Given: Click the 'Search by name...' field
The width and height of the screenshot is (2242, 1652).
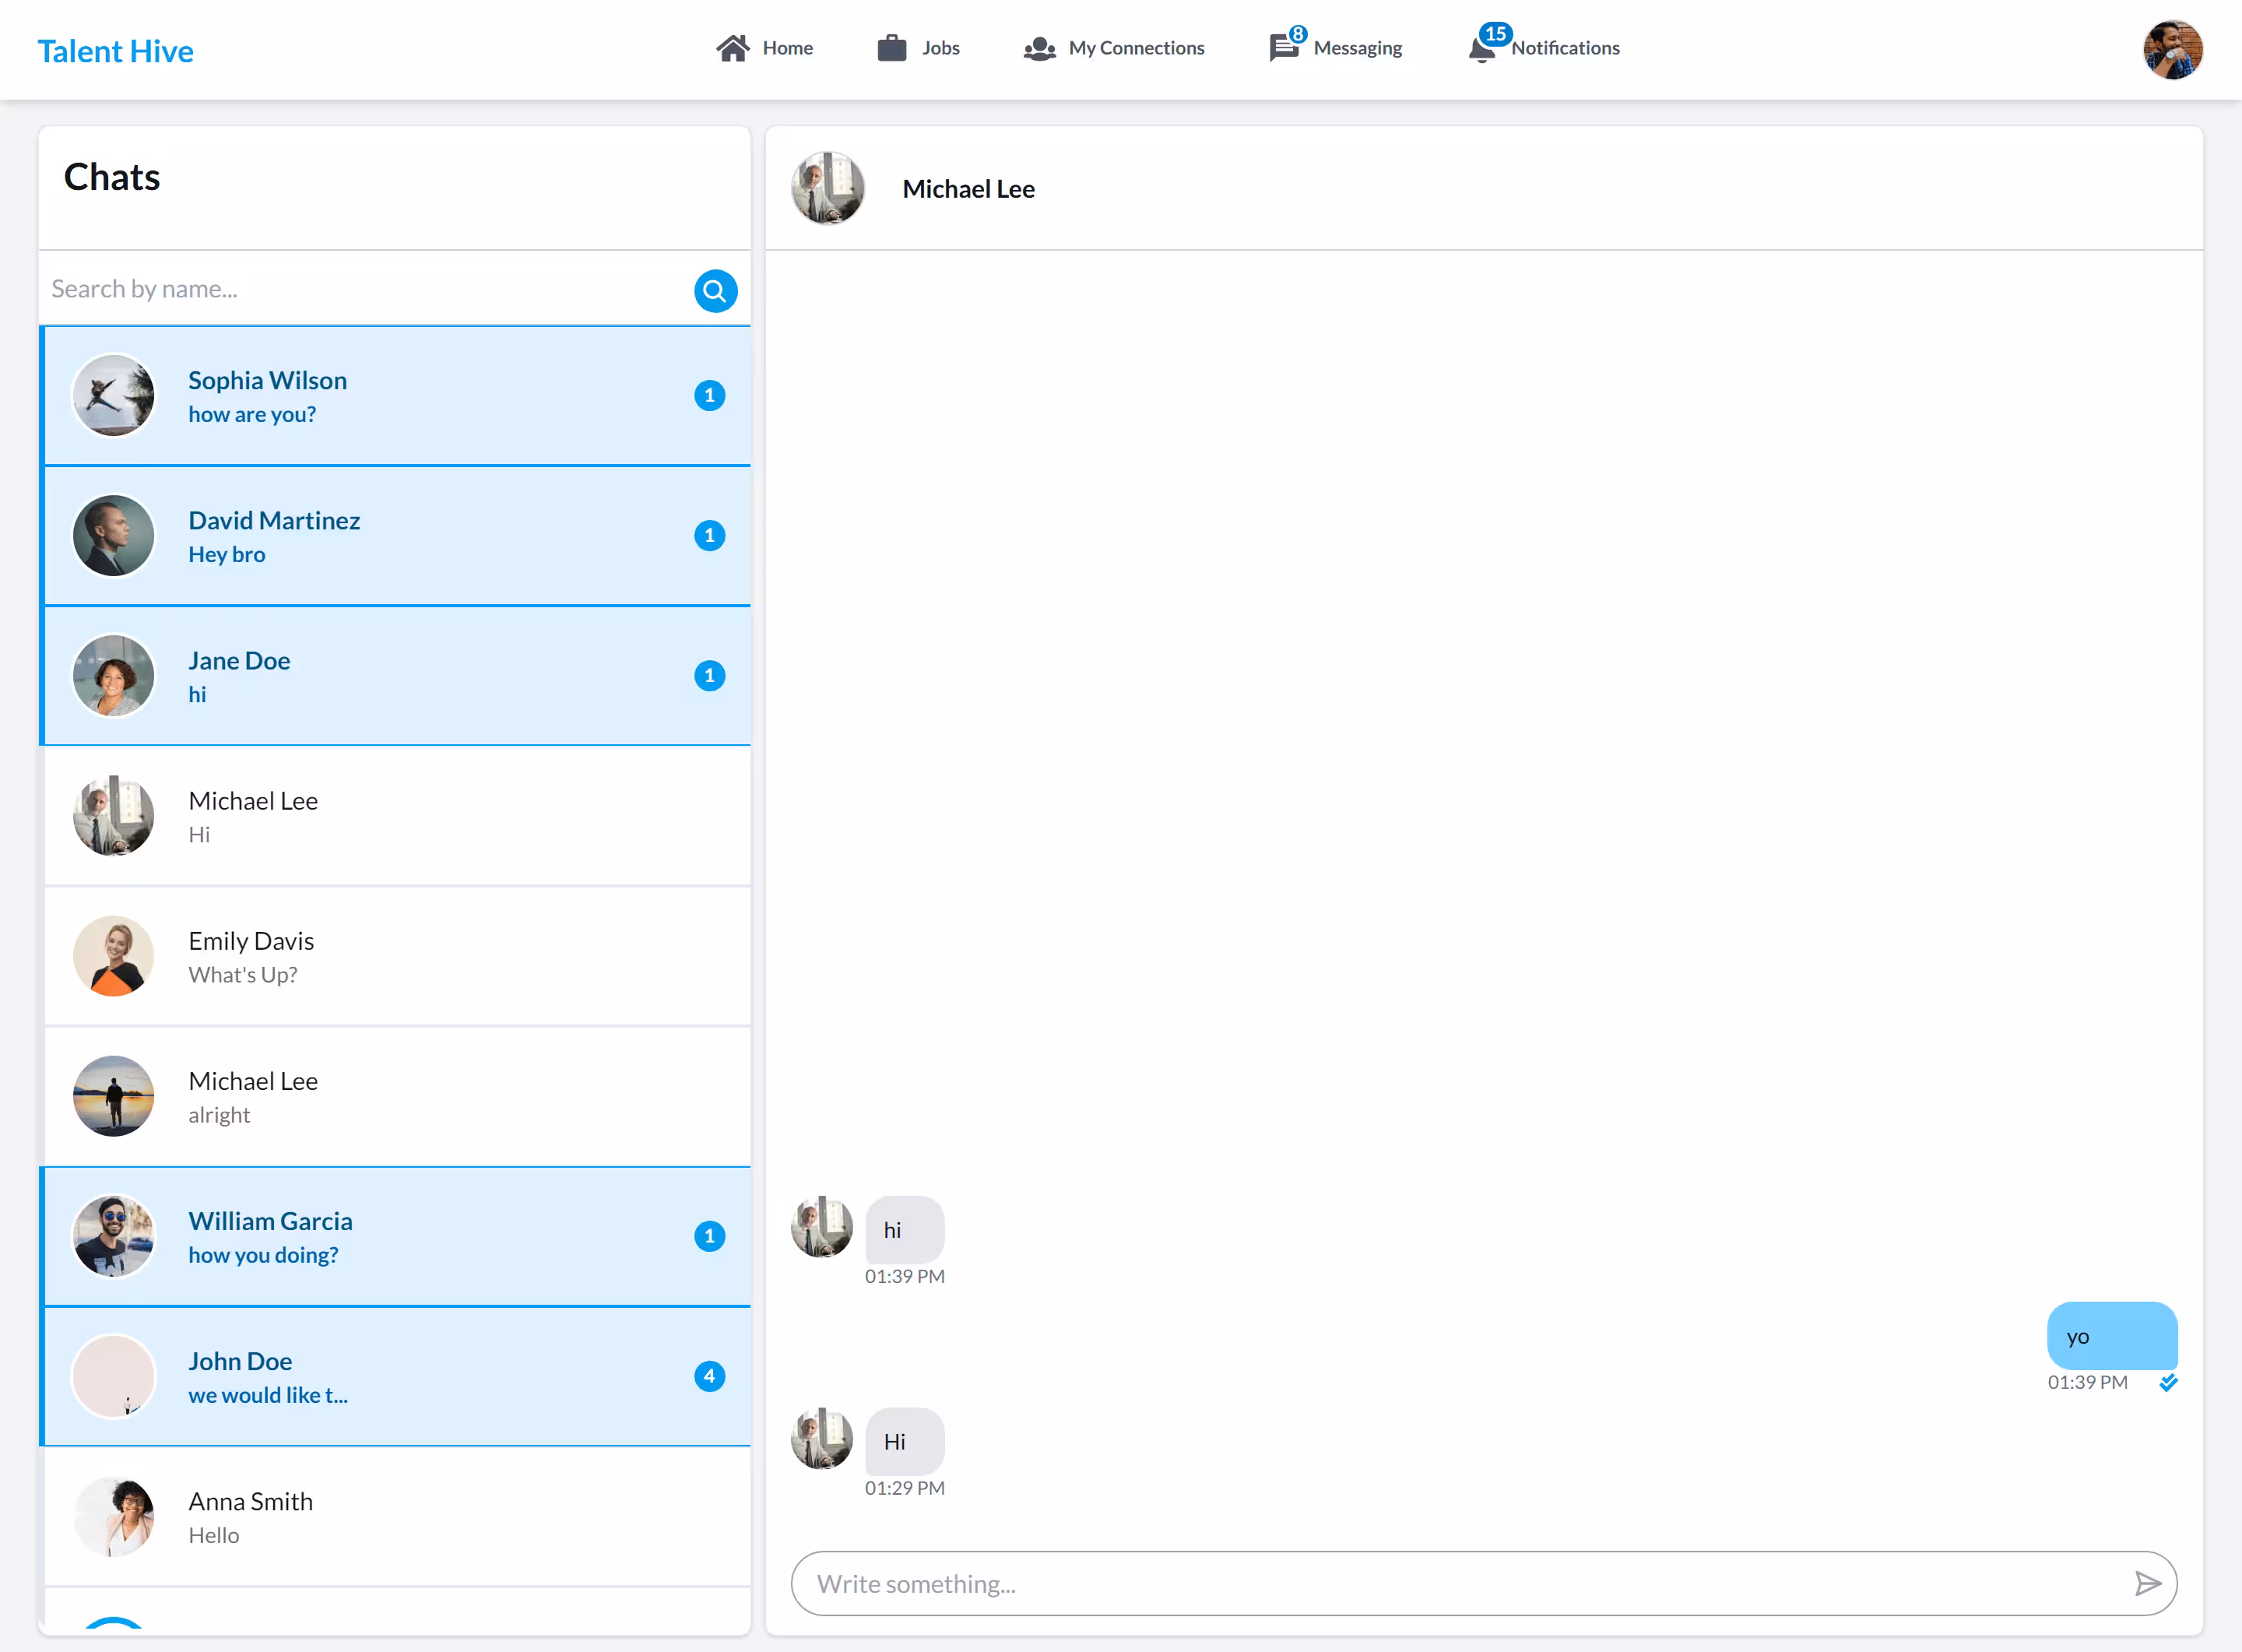Looking at the screenshot, I should point(366,289).
